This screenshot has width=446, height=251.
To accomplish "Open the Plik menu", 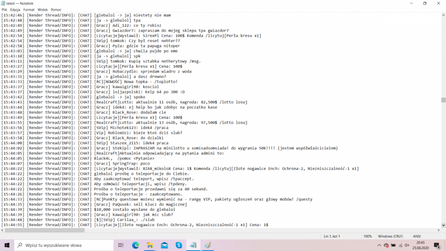I will point(4,9).
